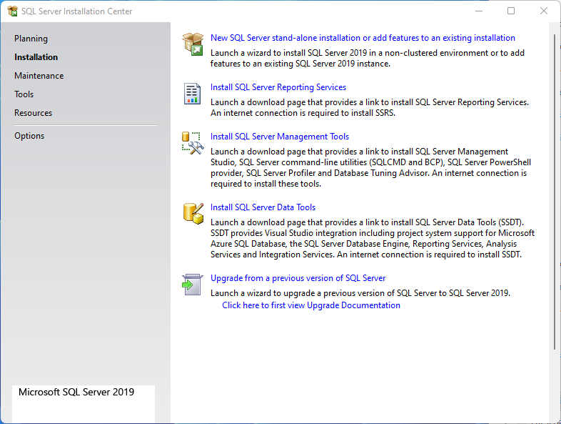Show the Resources section
The width and height of the screenshot is (561, 424).
tap(34, 113)
